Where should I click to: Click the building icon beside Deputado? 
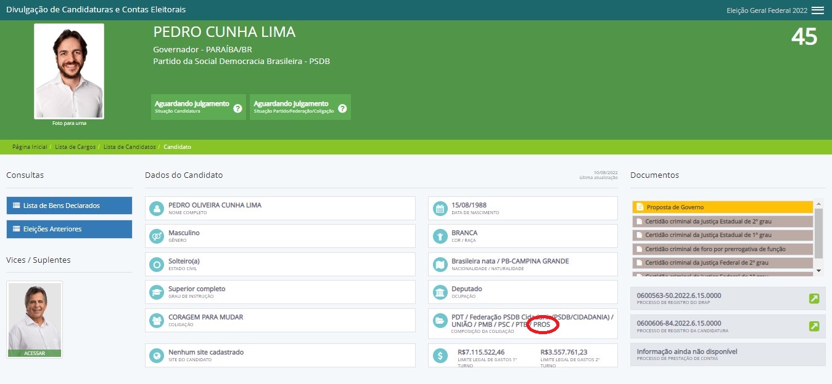[440, 292]
